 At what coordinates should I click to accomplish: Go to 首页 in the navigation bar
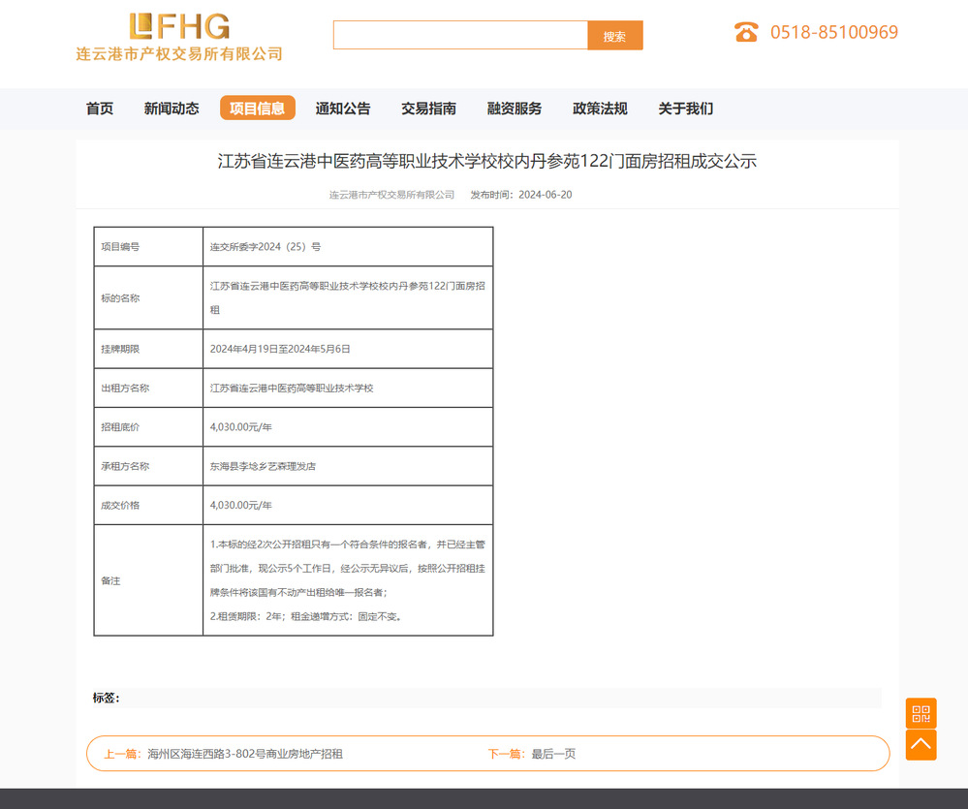point(100,109)
